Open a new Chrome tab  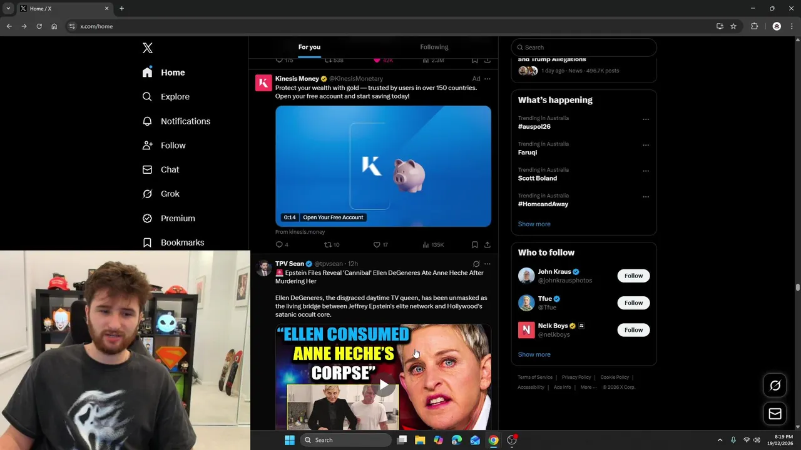(x=121, y=8)
